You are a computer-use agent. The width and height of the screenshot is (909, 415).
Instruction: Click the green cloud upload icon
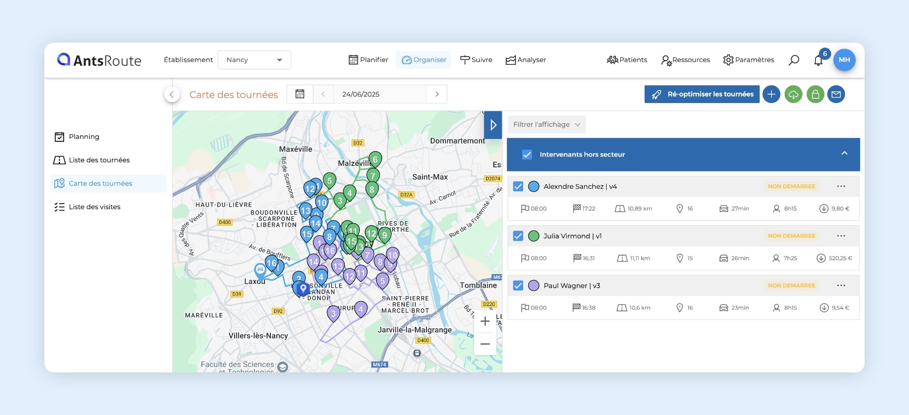[x=793, y=94]
